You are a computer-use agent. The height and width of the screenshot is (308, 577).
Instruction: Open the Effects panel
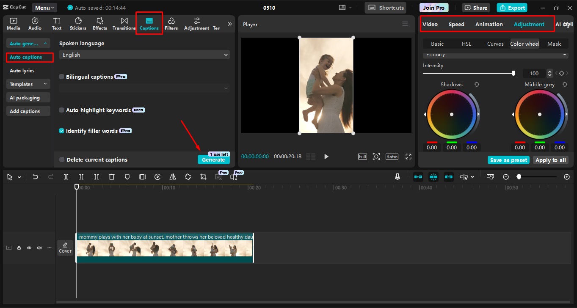click(x=100, y=24)
